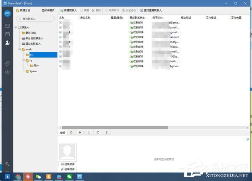252x181 pixels.
Task: Select the D alphabet filter tab
Action: (x=71, y=133)
